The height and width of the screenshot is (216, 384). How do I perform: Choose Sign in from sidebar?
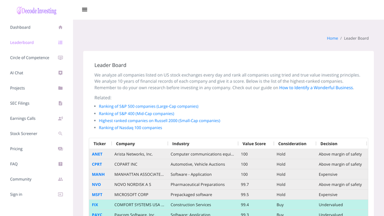[16, 194]
